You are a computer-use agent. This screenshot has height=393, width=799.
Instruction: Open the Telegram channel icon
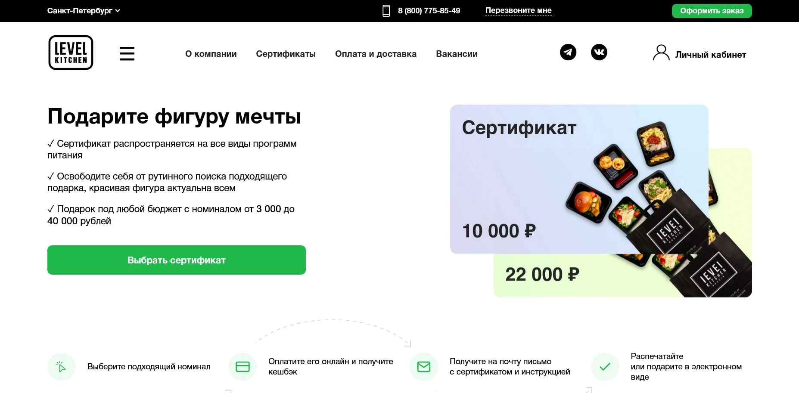(x=569, y=52)
